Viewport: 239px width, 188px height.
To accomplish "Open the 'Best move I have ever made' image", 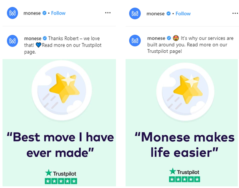I will (59, 123).
